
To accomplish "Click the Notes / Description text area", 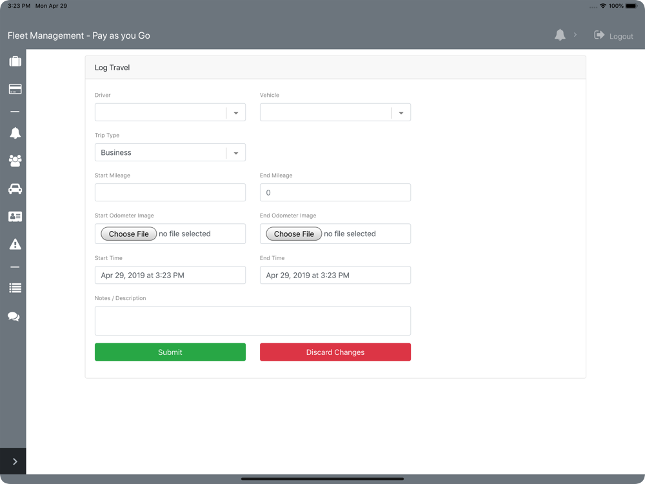I will pos(253,321).
